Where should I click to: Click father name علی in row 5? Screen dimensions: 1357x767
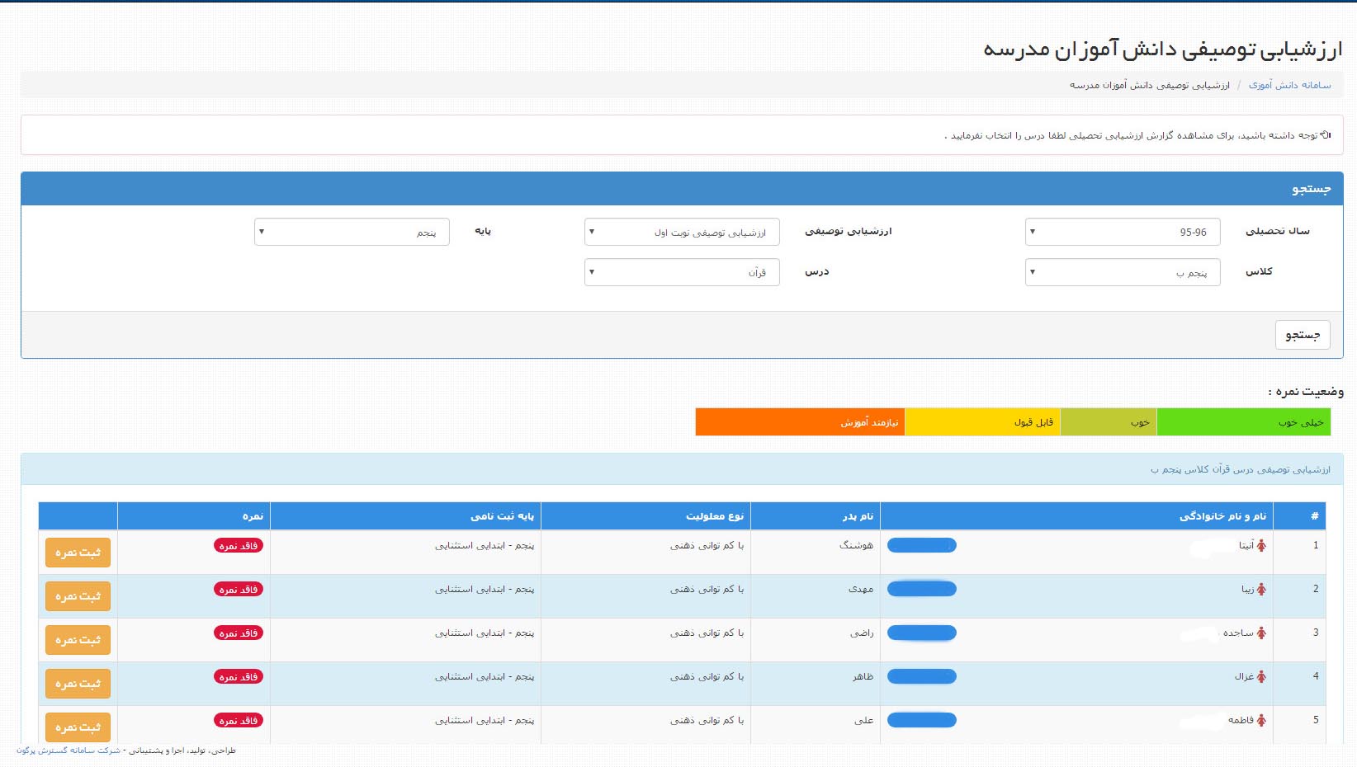point(864,720)
